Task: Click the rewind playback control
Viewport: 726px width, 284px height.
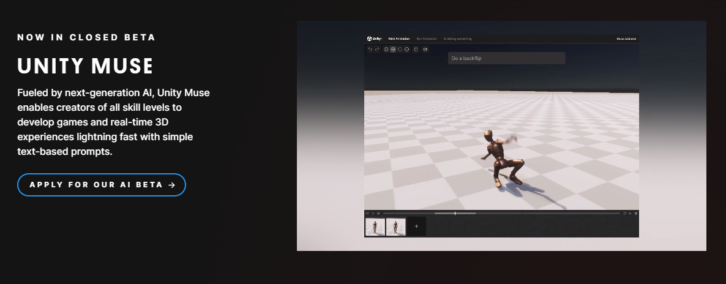Action: coord(368,214)
